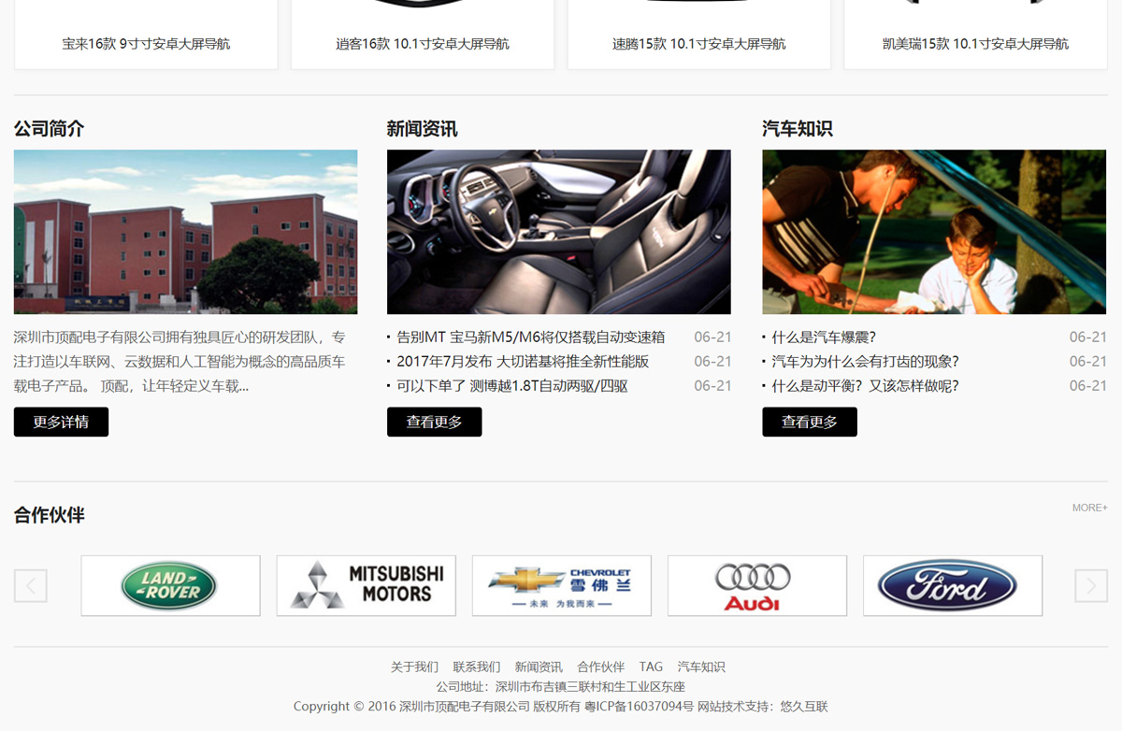Viewport: 1122px width, 731px height.
Task: Select TAG in the footer navigation
Action: pyautogui.click(x=651, y=667)
